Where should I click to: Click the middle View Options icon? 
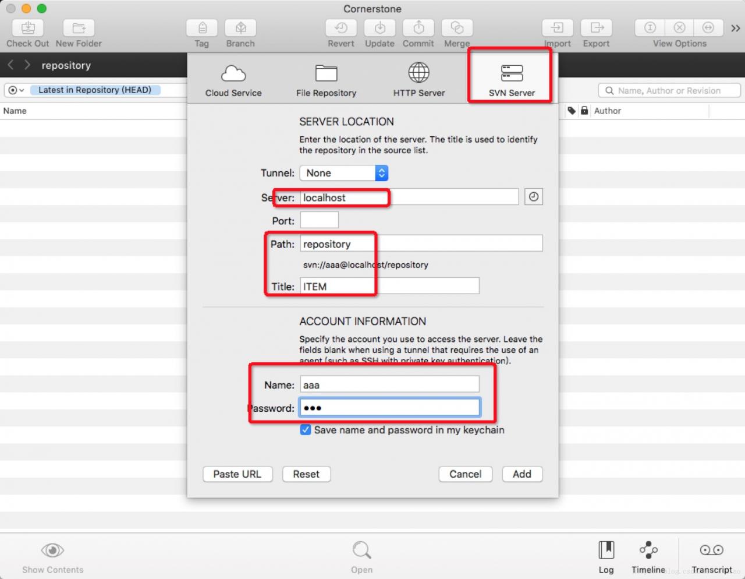coord(679,27)
